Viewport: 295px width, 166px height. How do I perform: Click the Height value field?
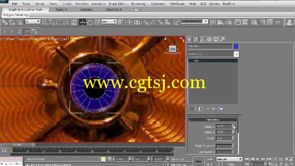pyautogui.click(x=224, y=138)
